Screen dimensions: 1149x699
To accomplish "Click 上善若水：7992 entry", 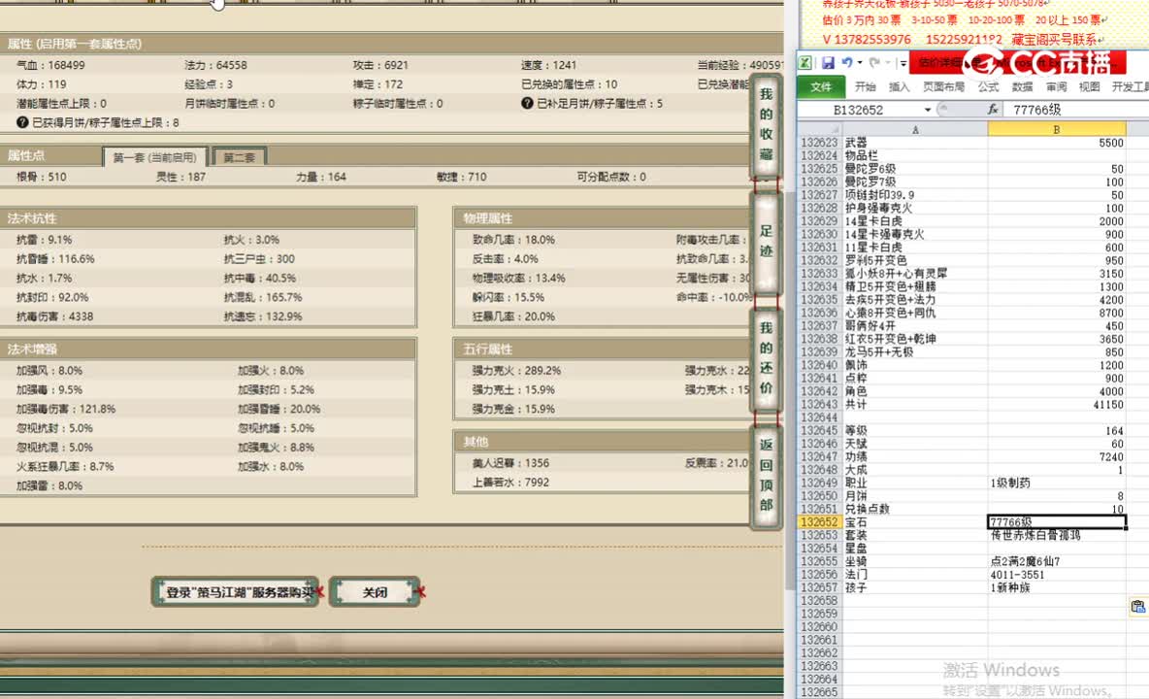I will (510, 483).
